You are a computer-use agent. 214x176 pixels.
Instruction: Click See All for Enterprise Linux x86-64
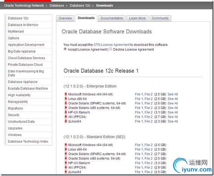point(173,99)
